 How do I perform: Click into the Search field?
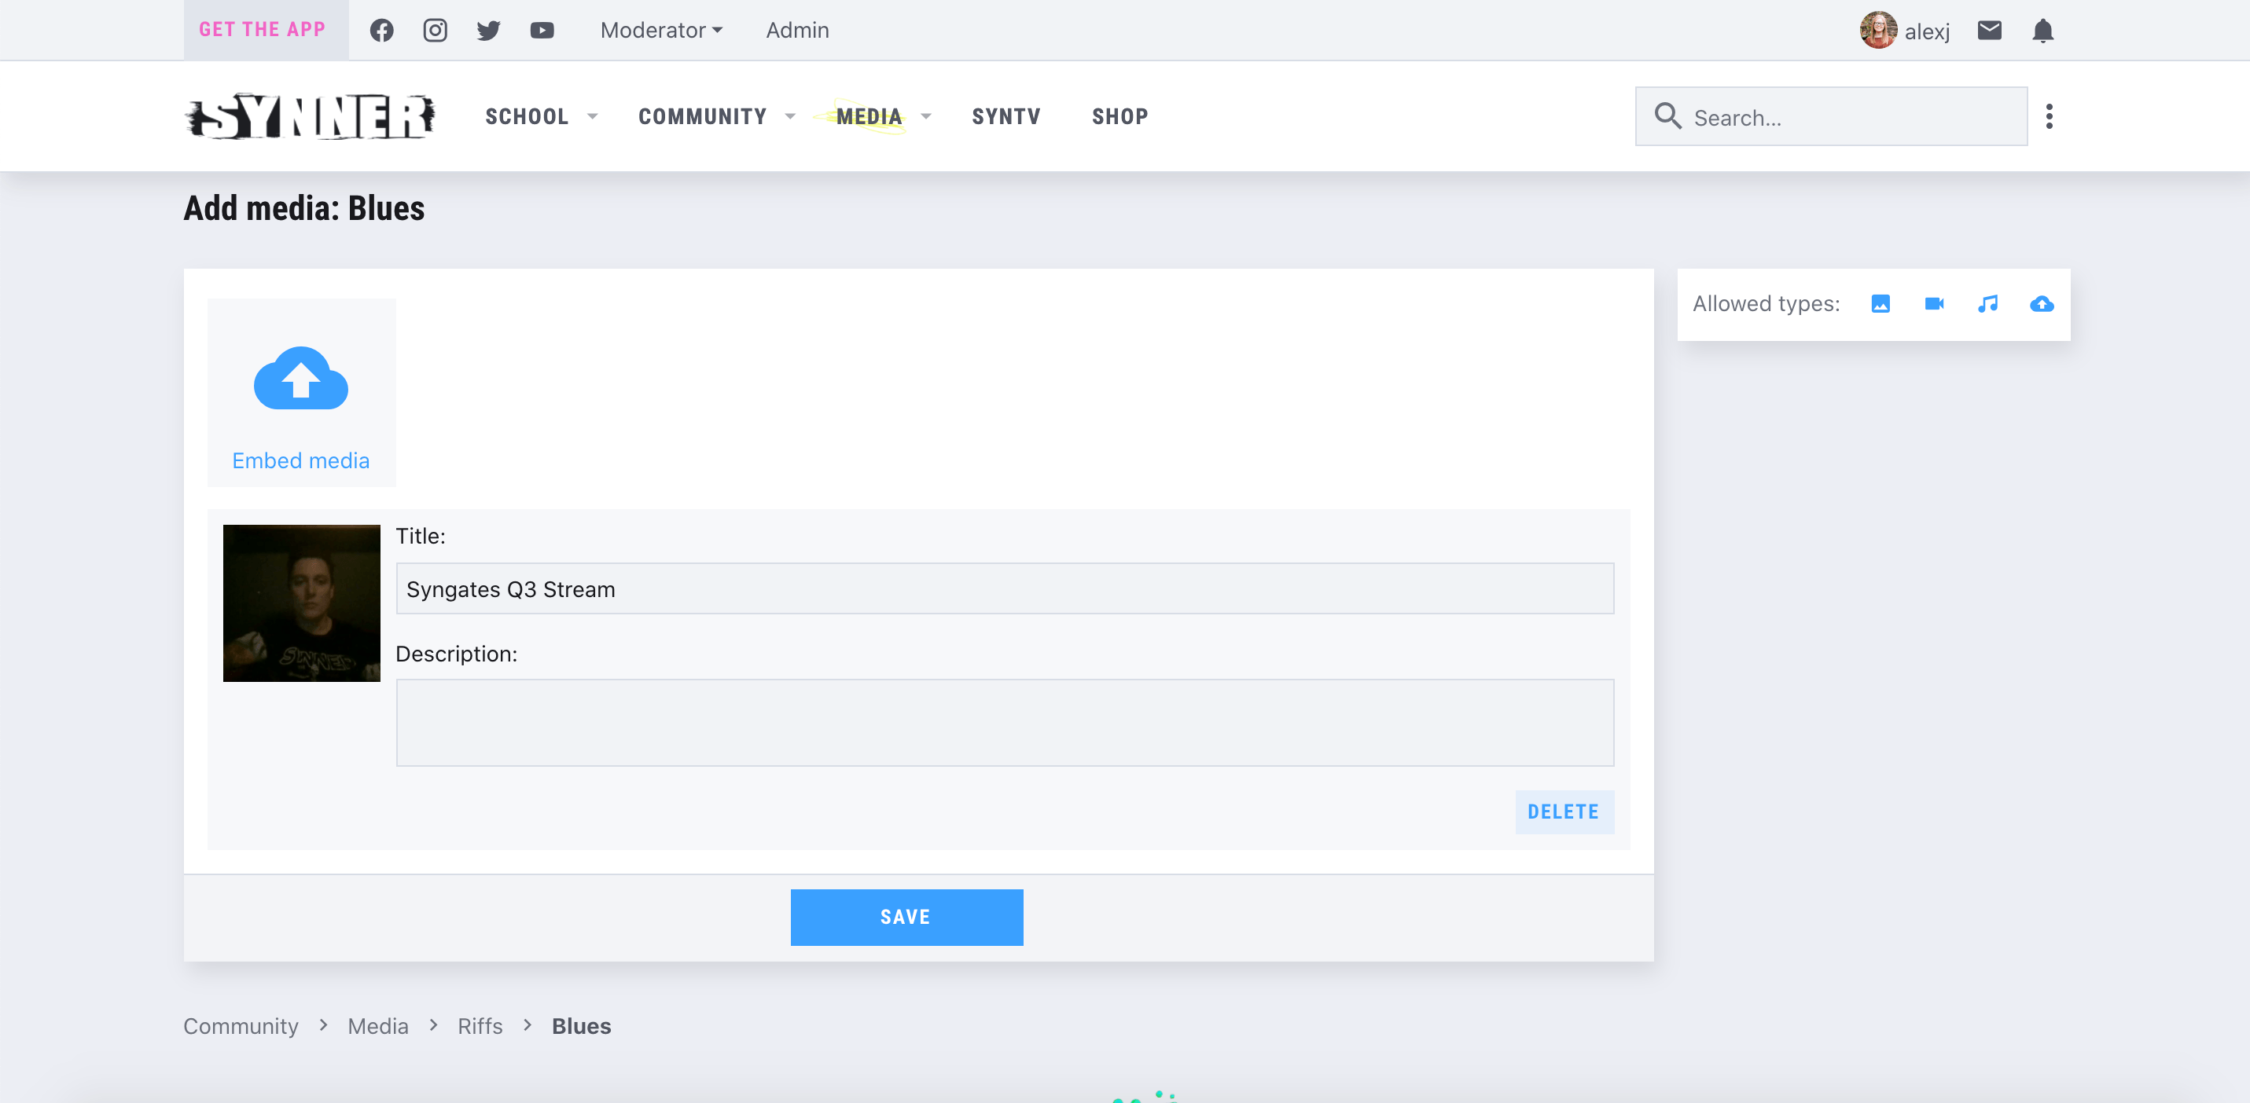pos(1832,116)
